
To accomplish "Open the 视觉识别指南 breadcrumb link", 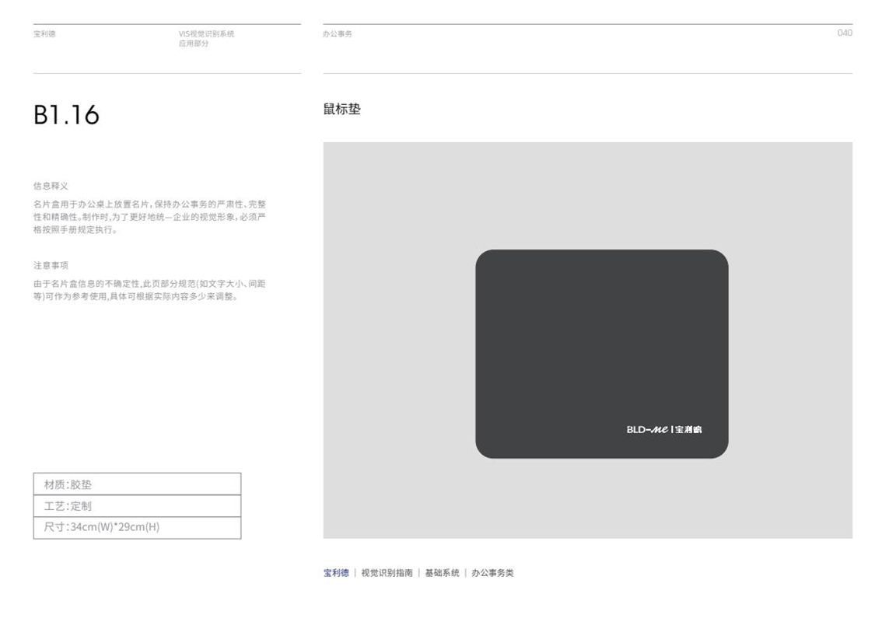I will tap(387, 573).
